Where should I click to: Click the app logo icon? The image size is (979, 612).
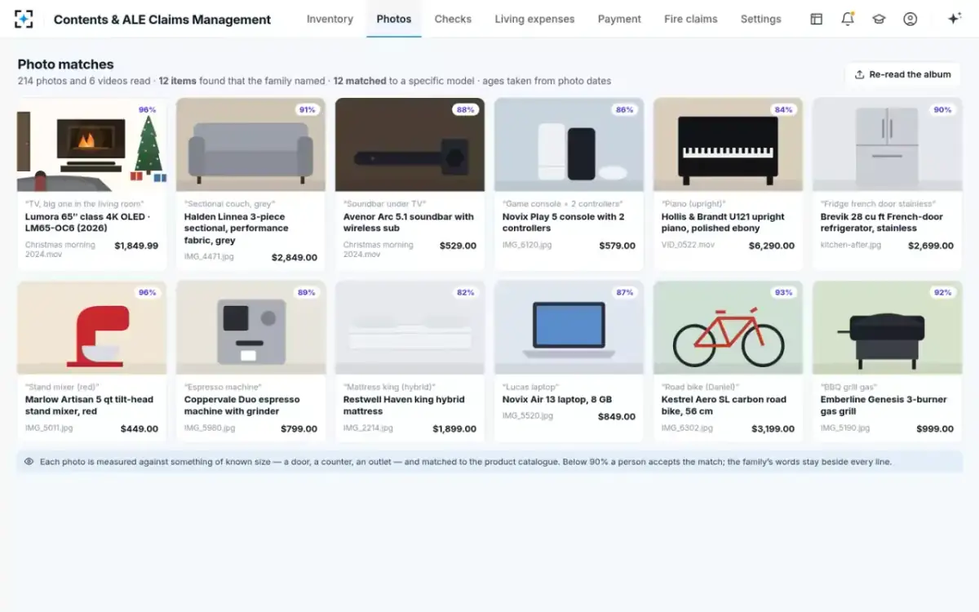tap(24, 19)
